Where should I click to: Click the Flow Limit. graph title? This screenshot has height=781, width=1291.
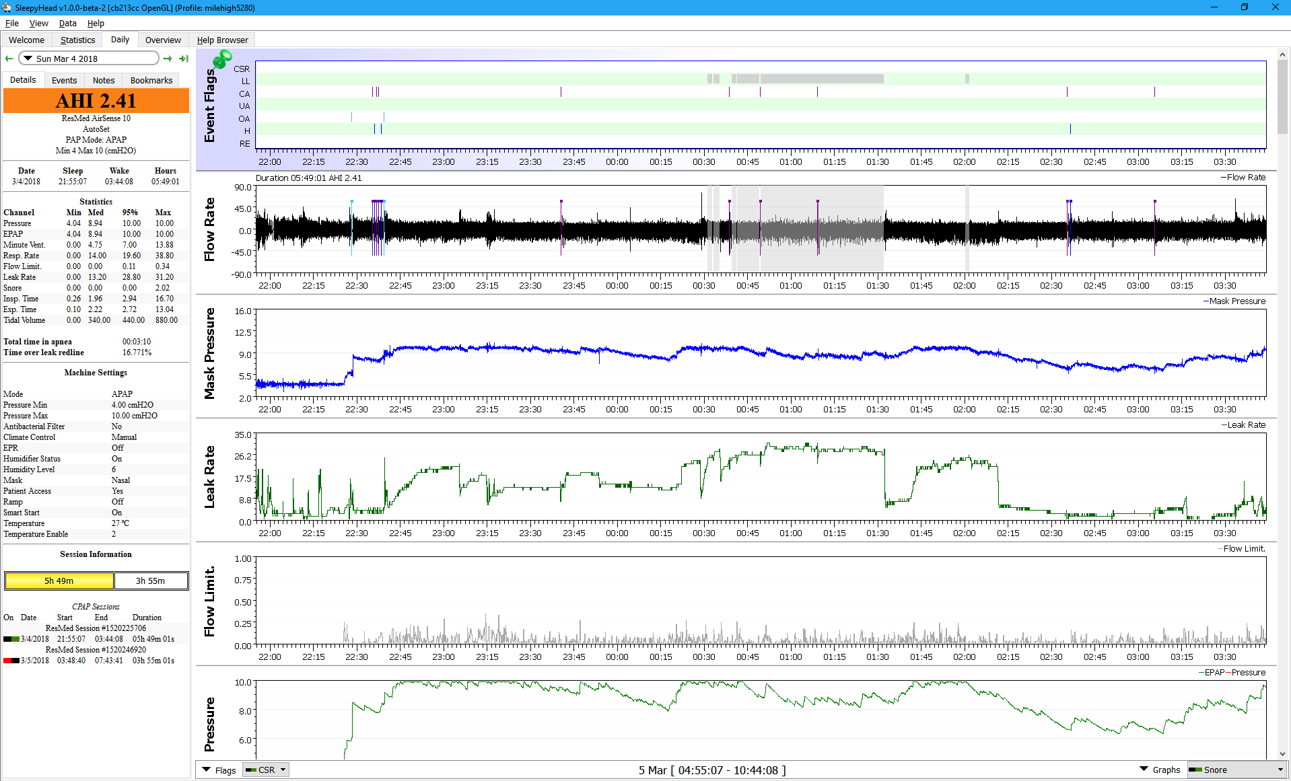point(209,601)
